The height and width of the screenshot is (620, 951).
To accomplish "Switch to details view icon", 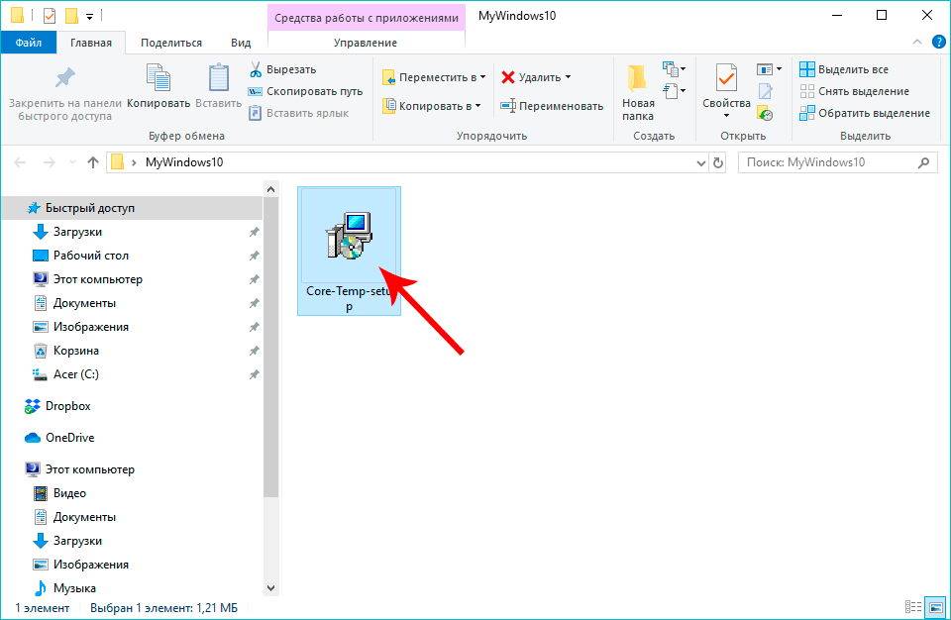I will tap(912, 607).
